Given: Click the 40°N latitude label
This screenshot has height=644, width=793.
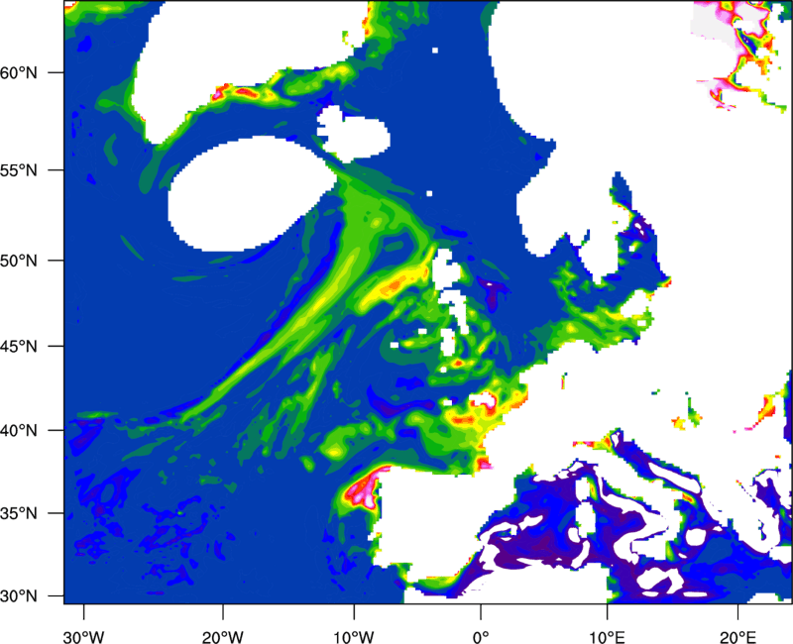Looking at the screenshot, I should 19,431.
